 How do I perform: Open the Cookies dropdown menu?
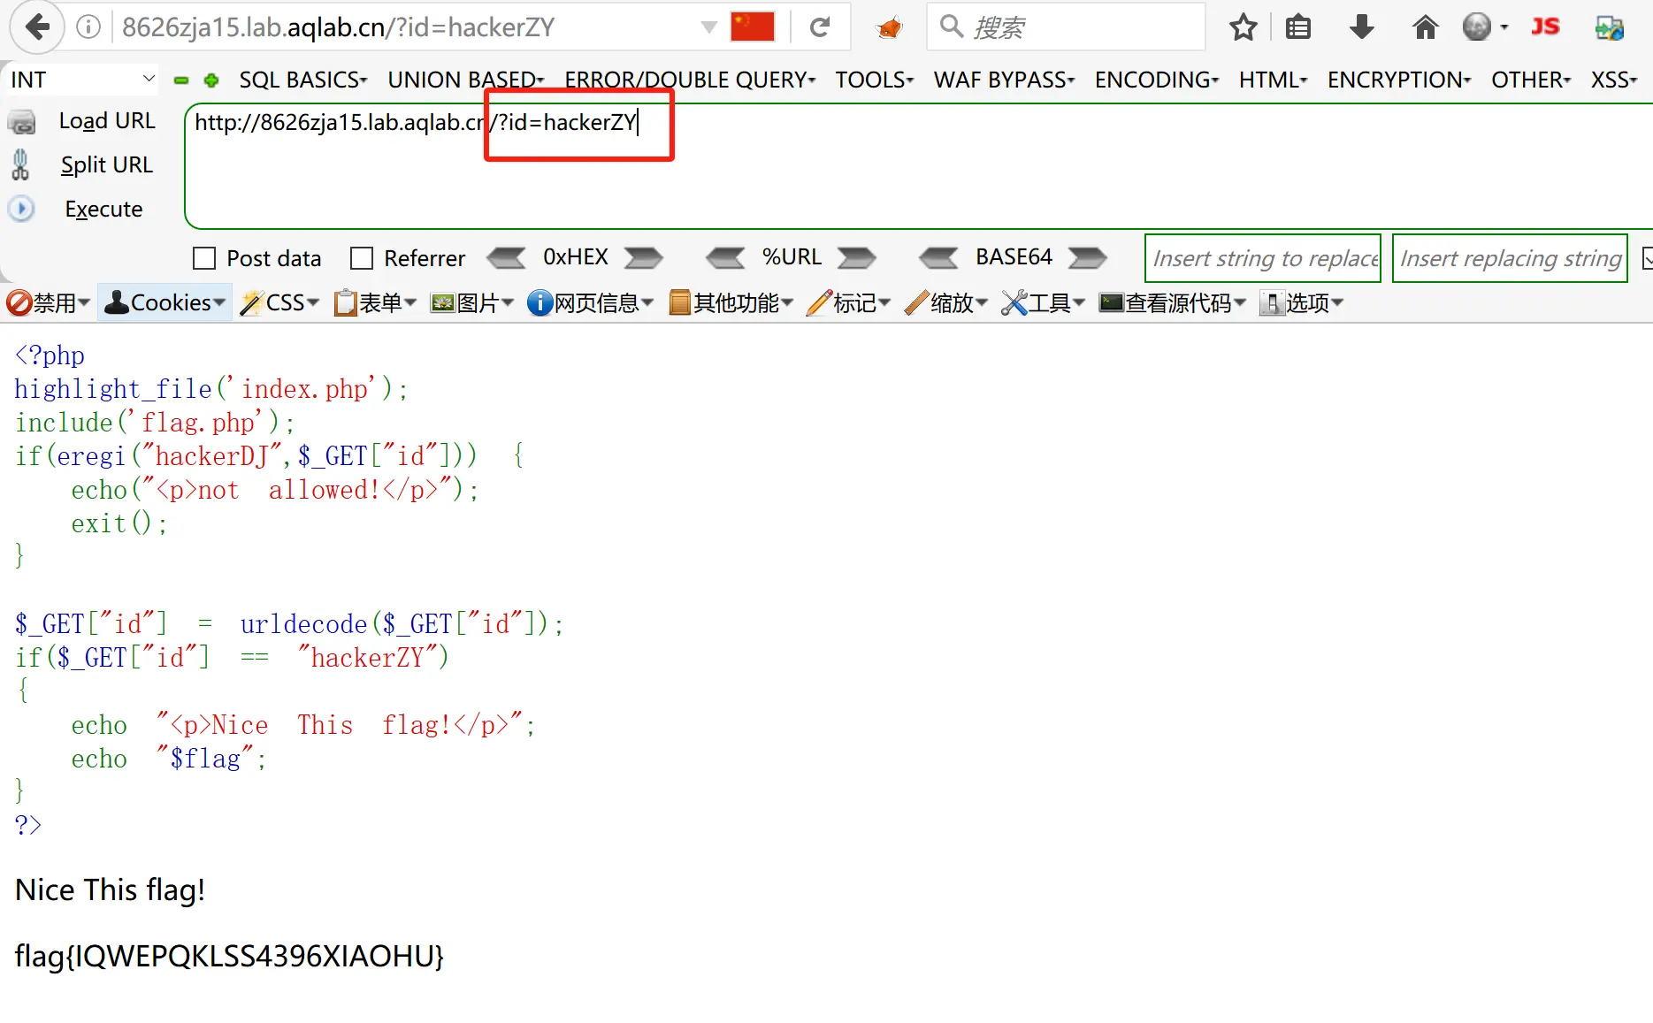(165, 302)
